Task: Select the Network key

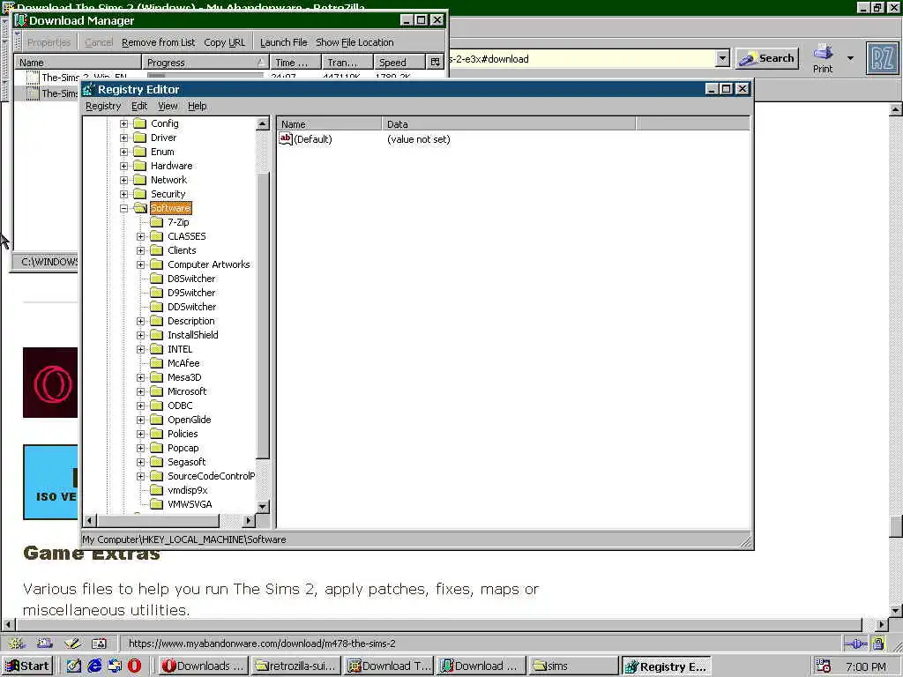Action: click(x=168, y=180)
